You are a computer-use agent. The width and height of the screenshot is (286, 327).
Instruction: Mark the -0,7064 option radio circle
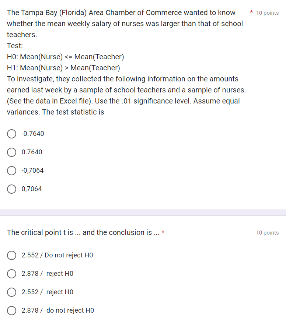click(x=11, y=170)
